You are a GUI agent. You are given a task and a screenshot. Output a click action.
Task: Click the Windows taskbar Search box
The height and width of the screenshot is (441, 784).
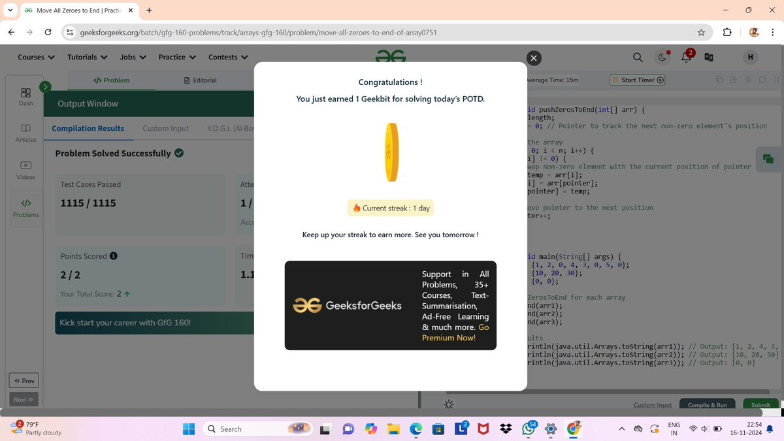click(258, 429)
